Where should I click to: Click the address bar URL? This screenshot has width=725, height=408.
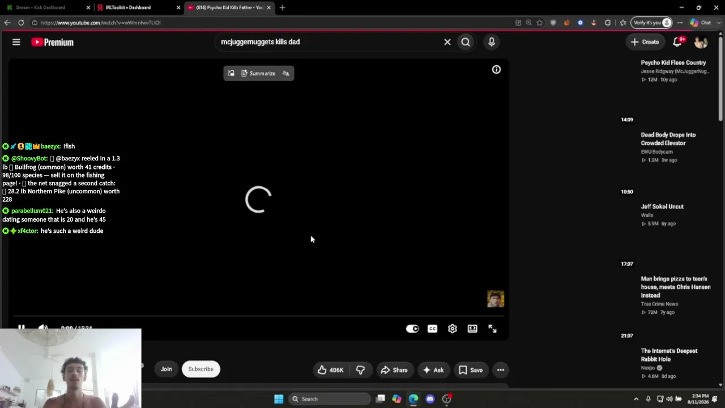100,23
